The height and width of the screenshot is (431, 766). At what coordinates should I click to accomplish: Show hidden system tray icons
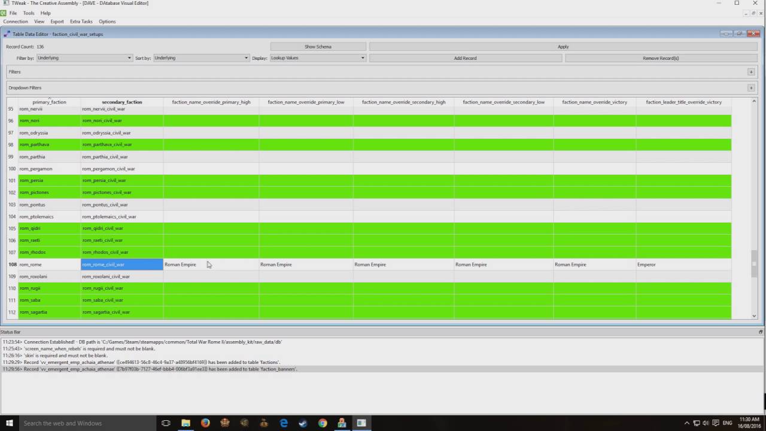tap(686, 423)
